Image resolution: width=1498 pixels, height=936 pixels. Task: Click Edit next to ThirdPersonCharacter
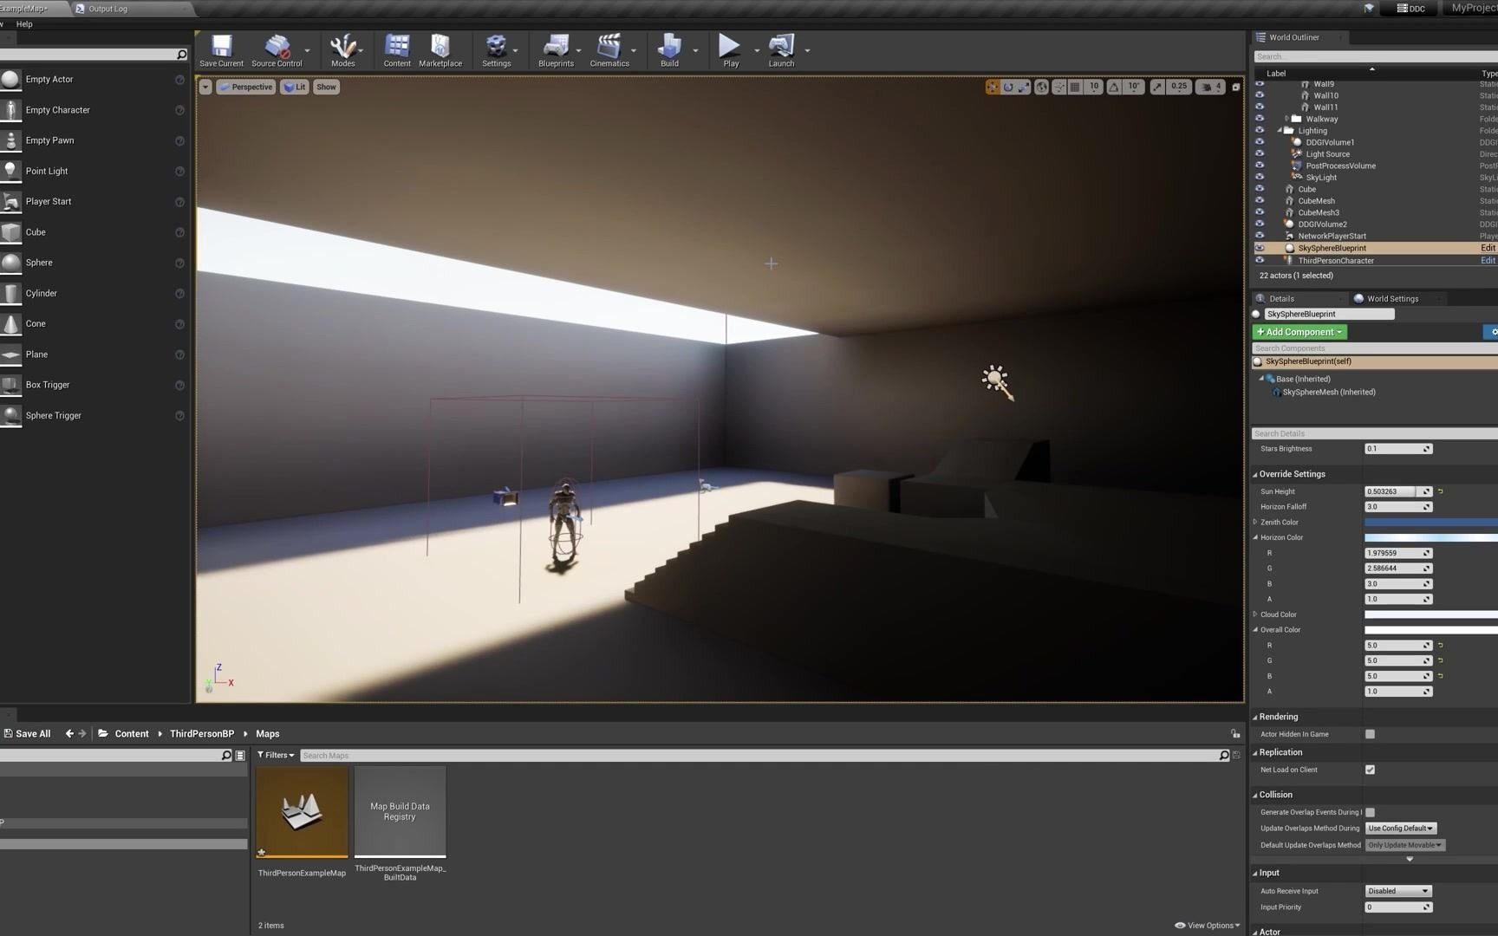[x=1488, y=260]
